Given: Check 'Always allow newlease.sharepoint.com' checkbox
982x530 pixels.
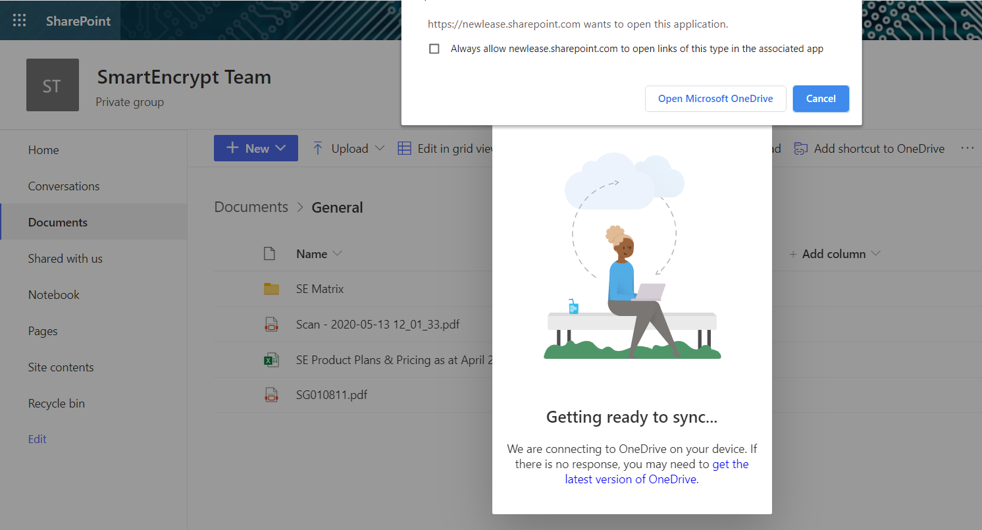Looking at the screenshot, I should 434,49.
